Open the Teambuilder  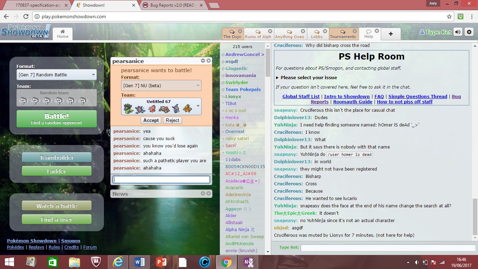[x=57, y=158]
